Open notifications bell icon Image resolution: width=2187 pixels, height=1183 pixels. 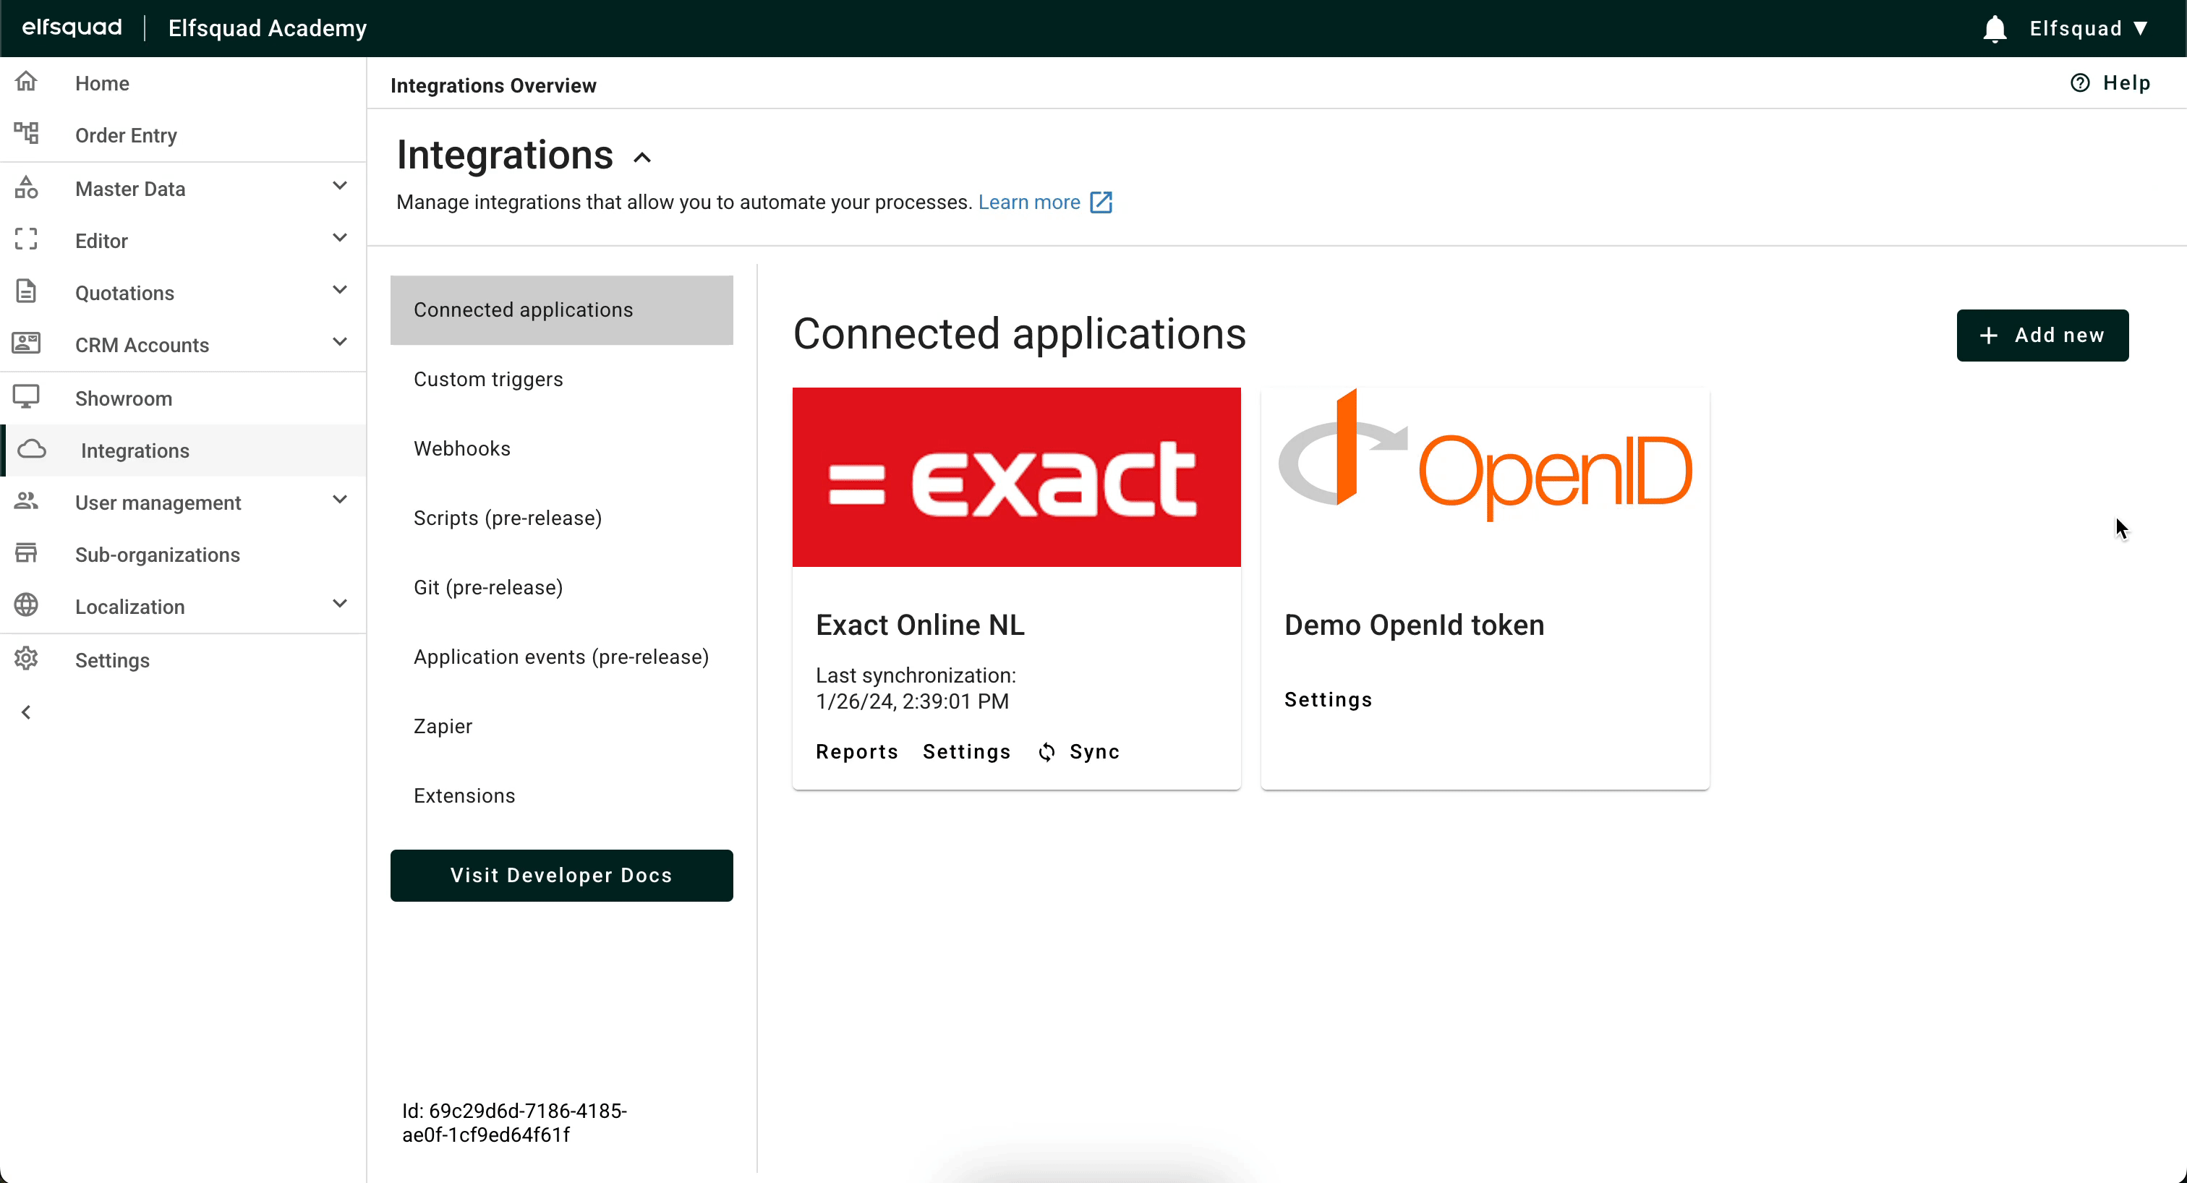(x=1995, y=29)
